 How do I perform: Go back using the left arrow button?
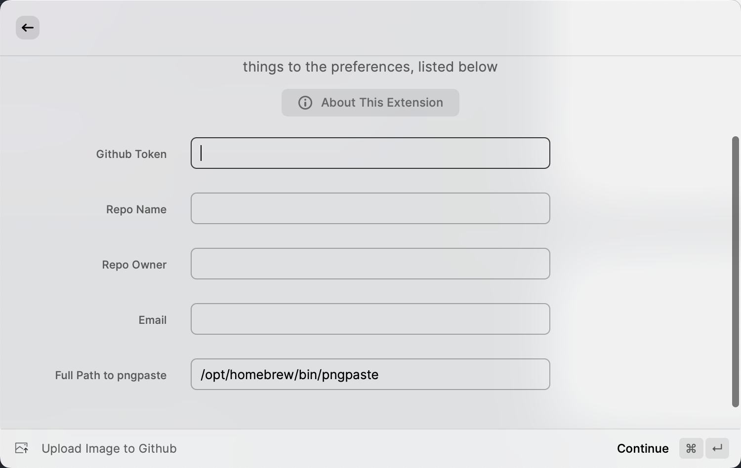click(x=28, y=28)
